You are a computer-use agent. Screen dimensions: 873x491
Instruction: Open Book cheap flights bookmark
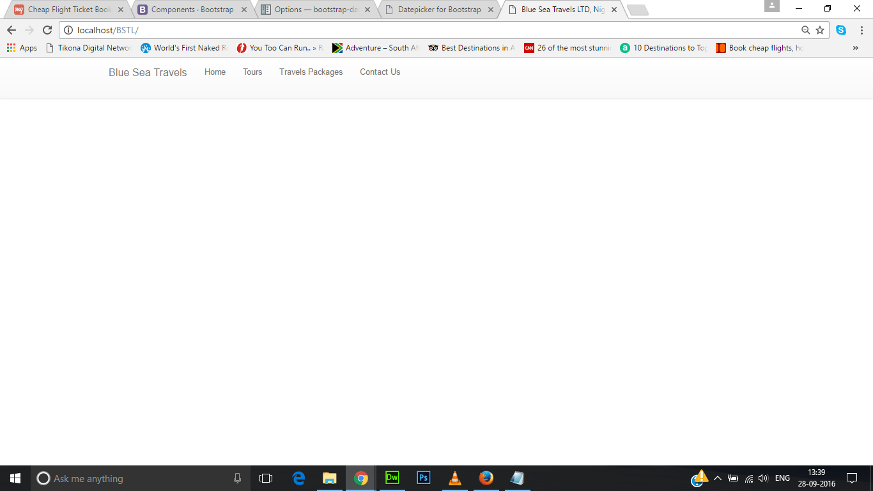click(759, 48)
